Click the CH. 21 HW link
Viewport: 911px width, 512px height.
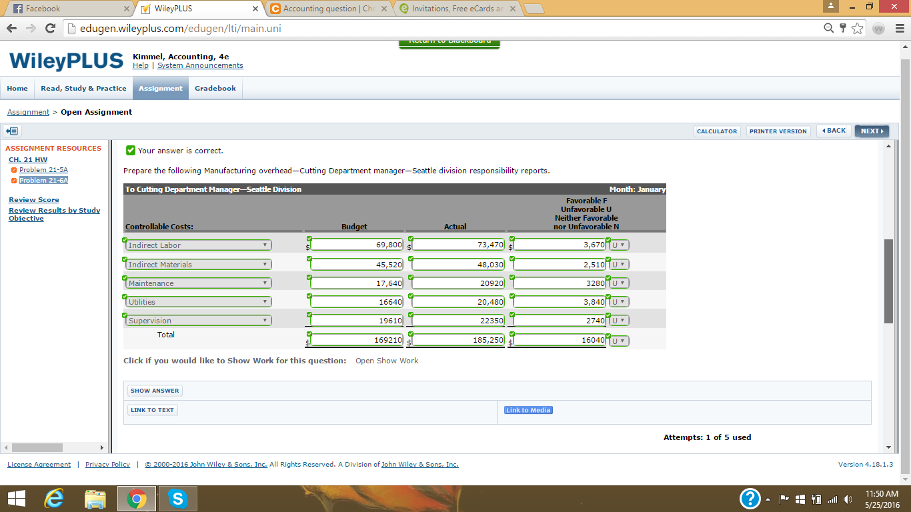pyautogui.click(x=28, y=160)
